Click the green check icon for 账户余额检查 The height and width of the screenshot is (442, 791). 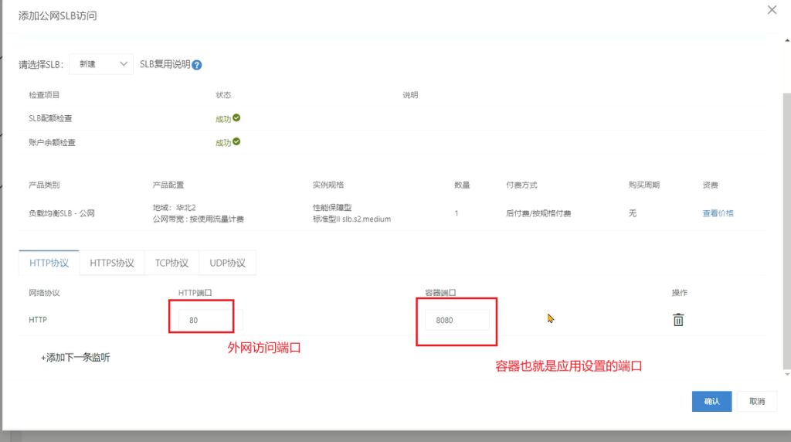pos(236,142)
